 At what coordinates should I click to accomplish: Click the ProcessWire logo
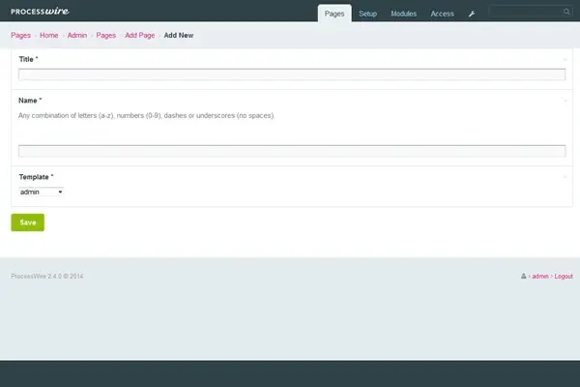point(40,13)
